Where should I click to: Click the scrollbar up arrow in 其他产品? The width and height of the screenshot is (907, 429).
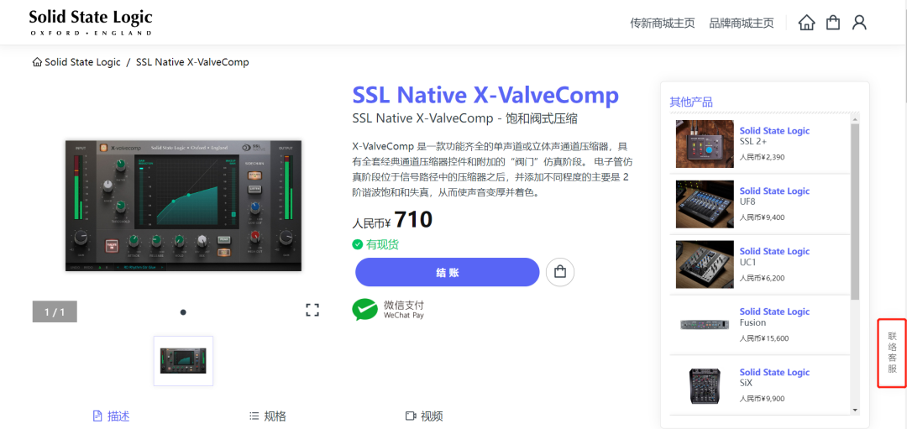point(855,120)
